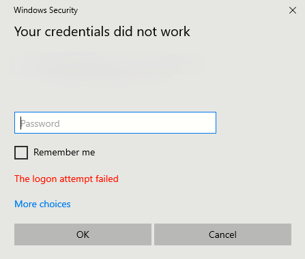Screen dimensions: 305x259
Task: Tick the Remember me checkbox
Action: 21,153
